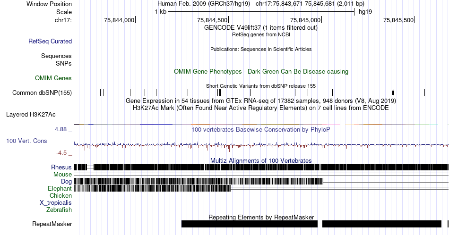Click RefSeq genes from NCBI title

tap(261, 34)
